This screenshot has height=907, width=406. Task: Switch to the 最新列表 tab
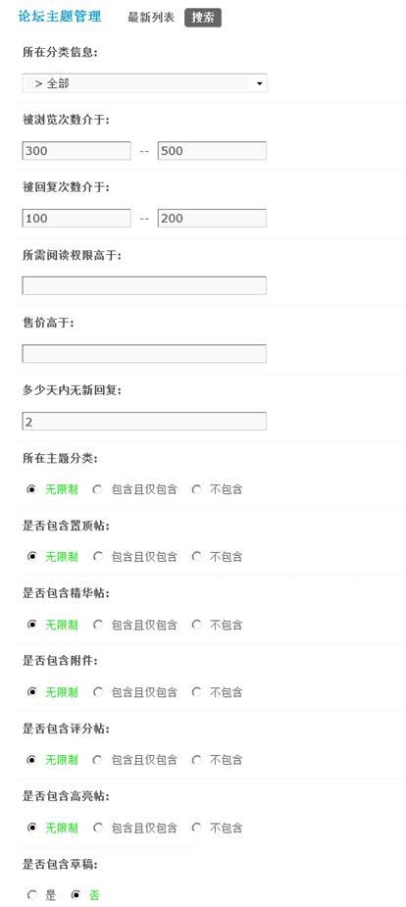click(x=151, y=18)
